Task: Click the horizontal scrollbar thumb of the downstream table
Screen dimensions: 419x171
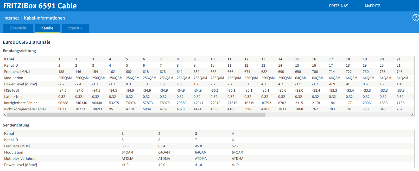Action: (x=136, y=115)
